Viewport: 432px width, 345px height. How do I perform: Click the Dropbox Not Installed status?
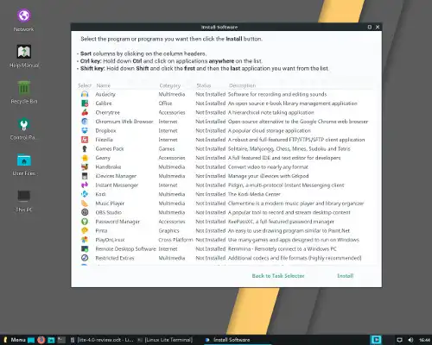click(x=211, y=130)
